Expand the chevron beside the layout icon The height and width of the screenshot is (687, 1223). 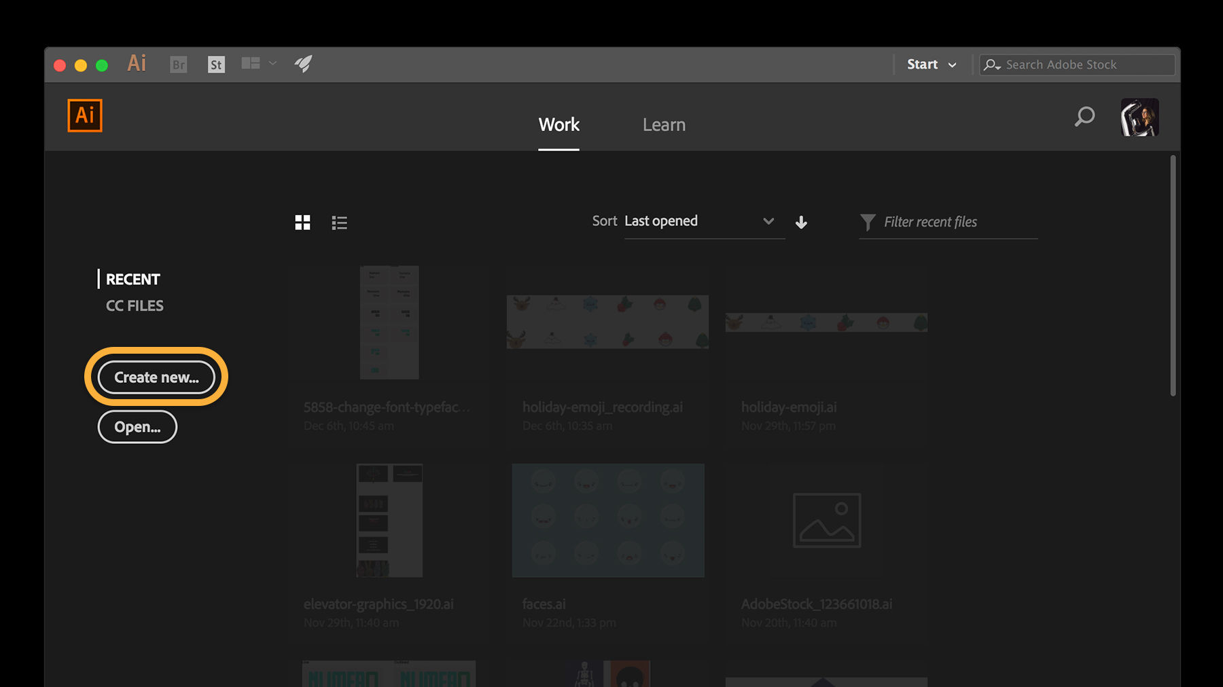(x=272, y=62)
